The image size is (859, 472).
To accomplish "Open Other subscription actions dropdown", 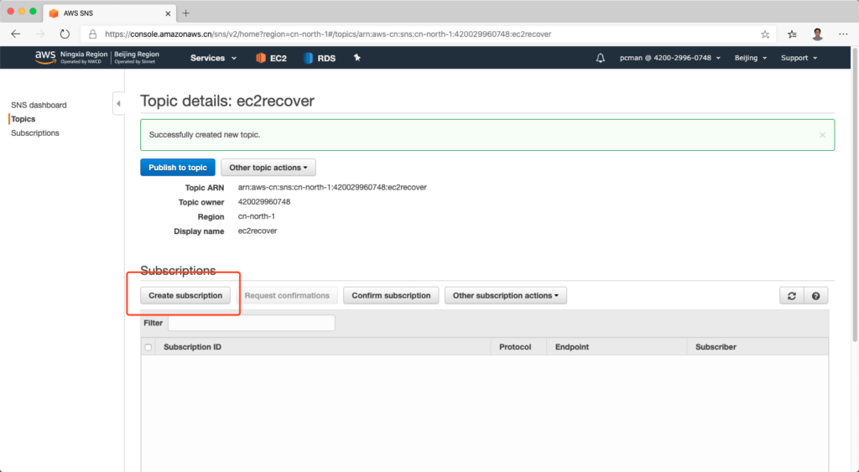I will tap(506, 296).
